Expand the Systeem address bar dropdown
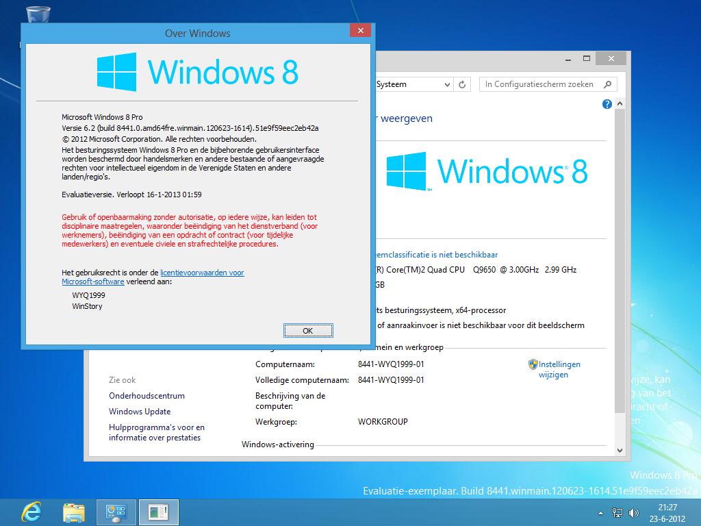Image resolution: width=701 pixels, height=526 pixels. click(x=446, y=84)
